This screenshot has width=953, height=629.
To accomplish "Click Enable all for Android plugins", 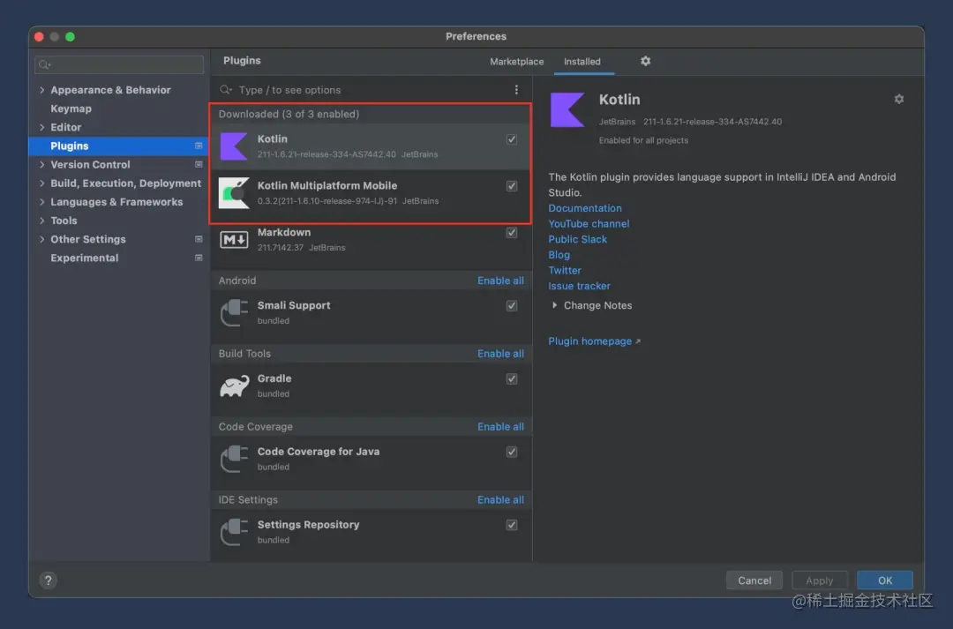I will click(x=500, y=281).
